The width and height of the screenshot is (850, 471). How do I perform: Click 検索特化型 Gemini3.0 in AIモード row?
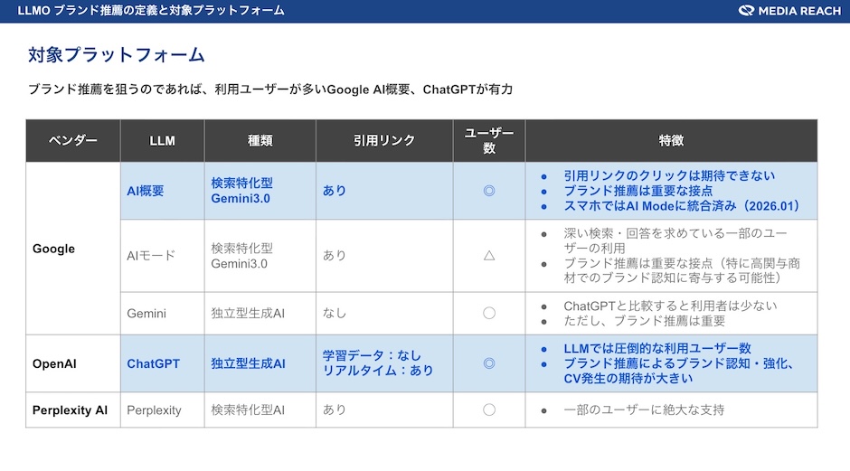click(x=241, y=256)
